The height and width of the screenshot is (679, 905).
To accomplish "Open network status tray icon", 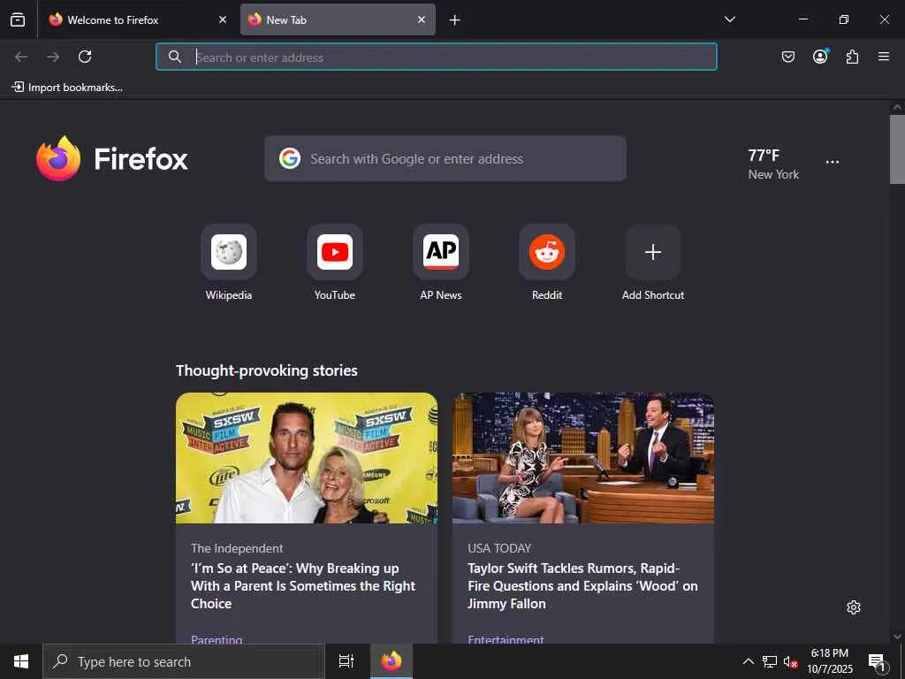I will tap(770, 661).
